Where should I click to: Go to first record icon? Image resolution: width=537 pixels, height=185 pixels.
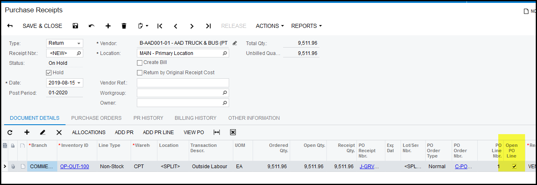[x=160, y=26]
